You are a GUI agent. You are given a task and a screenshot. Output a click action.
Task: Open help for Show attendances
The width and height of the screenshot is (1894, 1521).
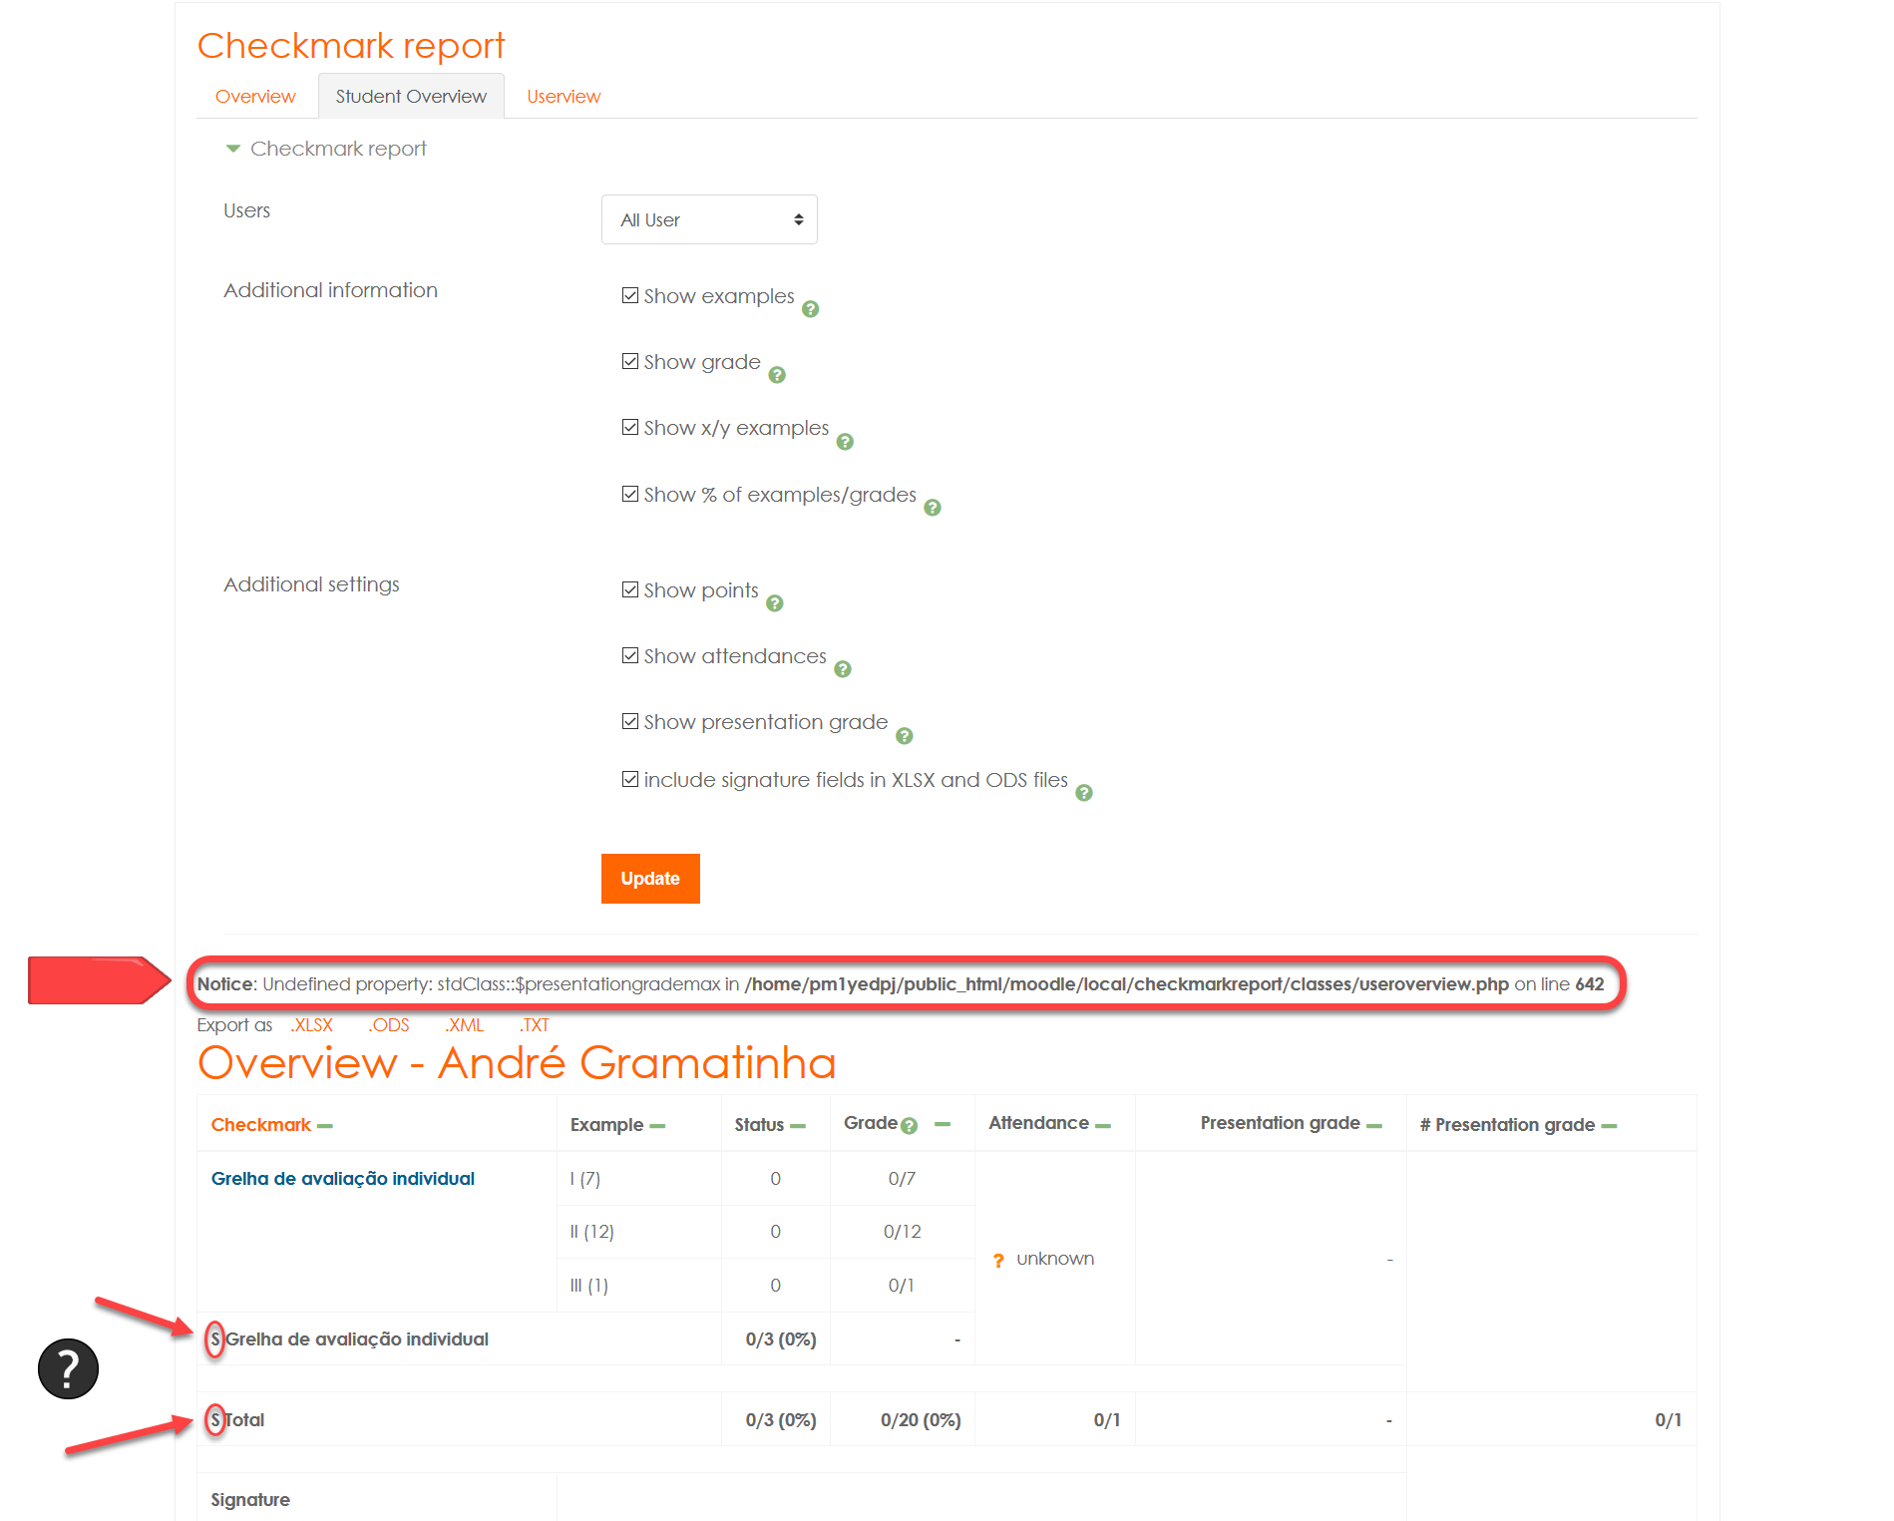click(x=843, y=669)
